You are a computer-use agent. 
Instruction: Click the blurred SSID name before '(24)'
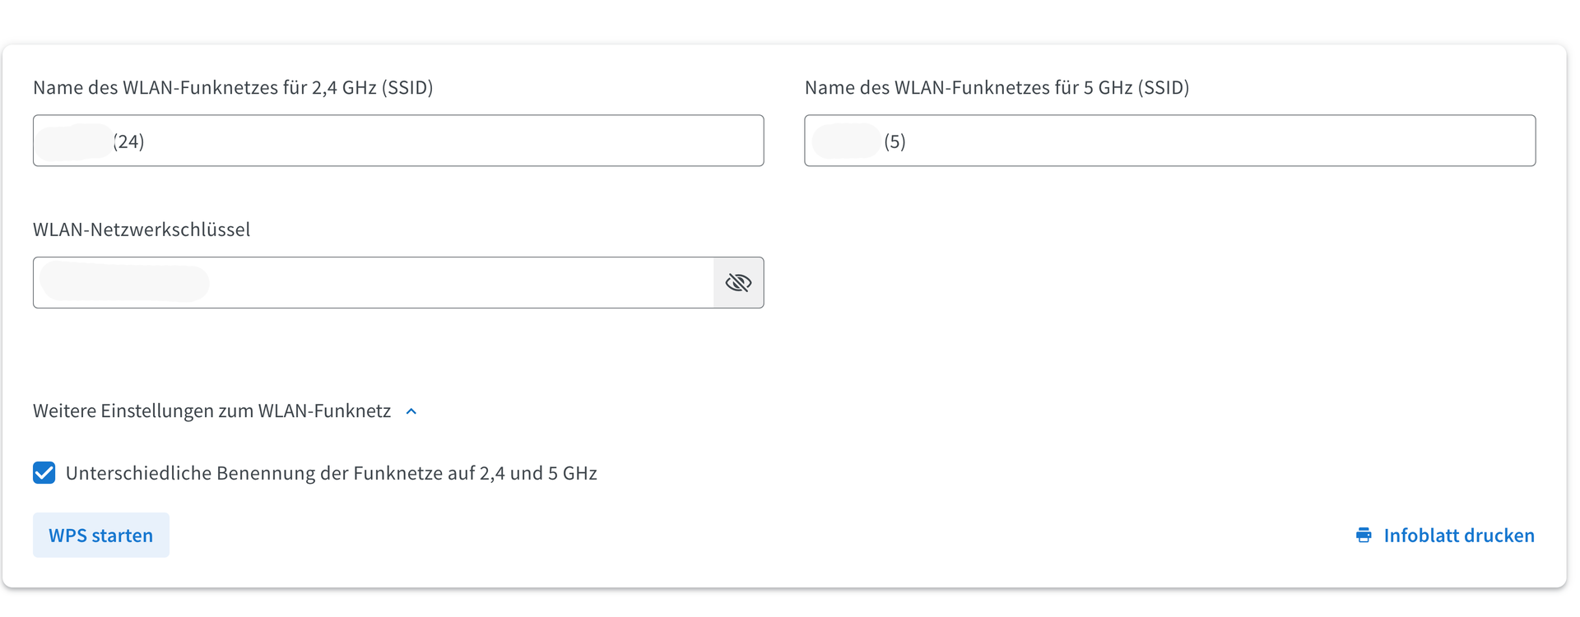coord(74,141)
